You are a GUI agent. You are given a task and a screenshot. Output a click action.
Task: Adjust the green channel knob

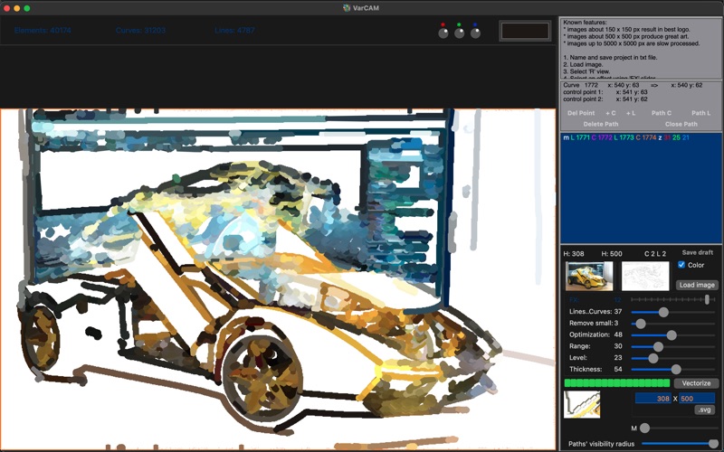(x=459, y=33)
